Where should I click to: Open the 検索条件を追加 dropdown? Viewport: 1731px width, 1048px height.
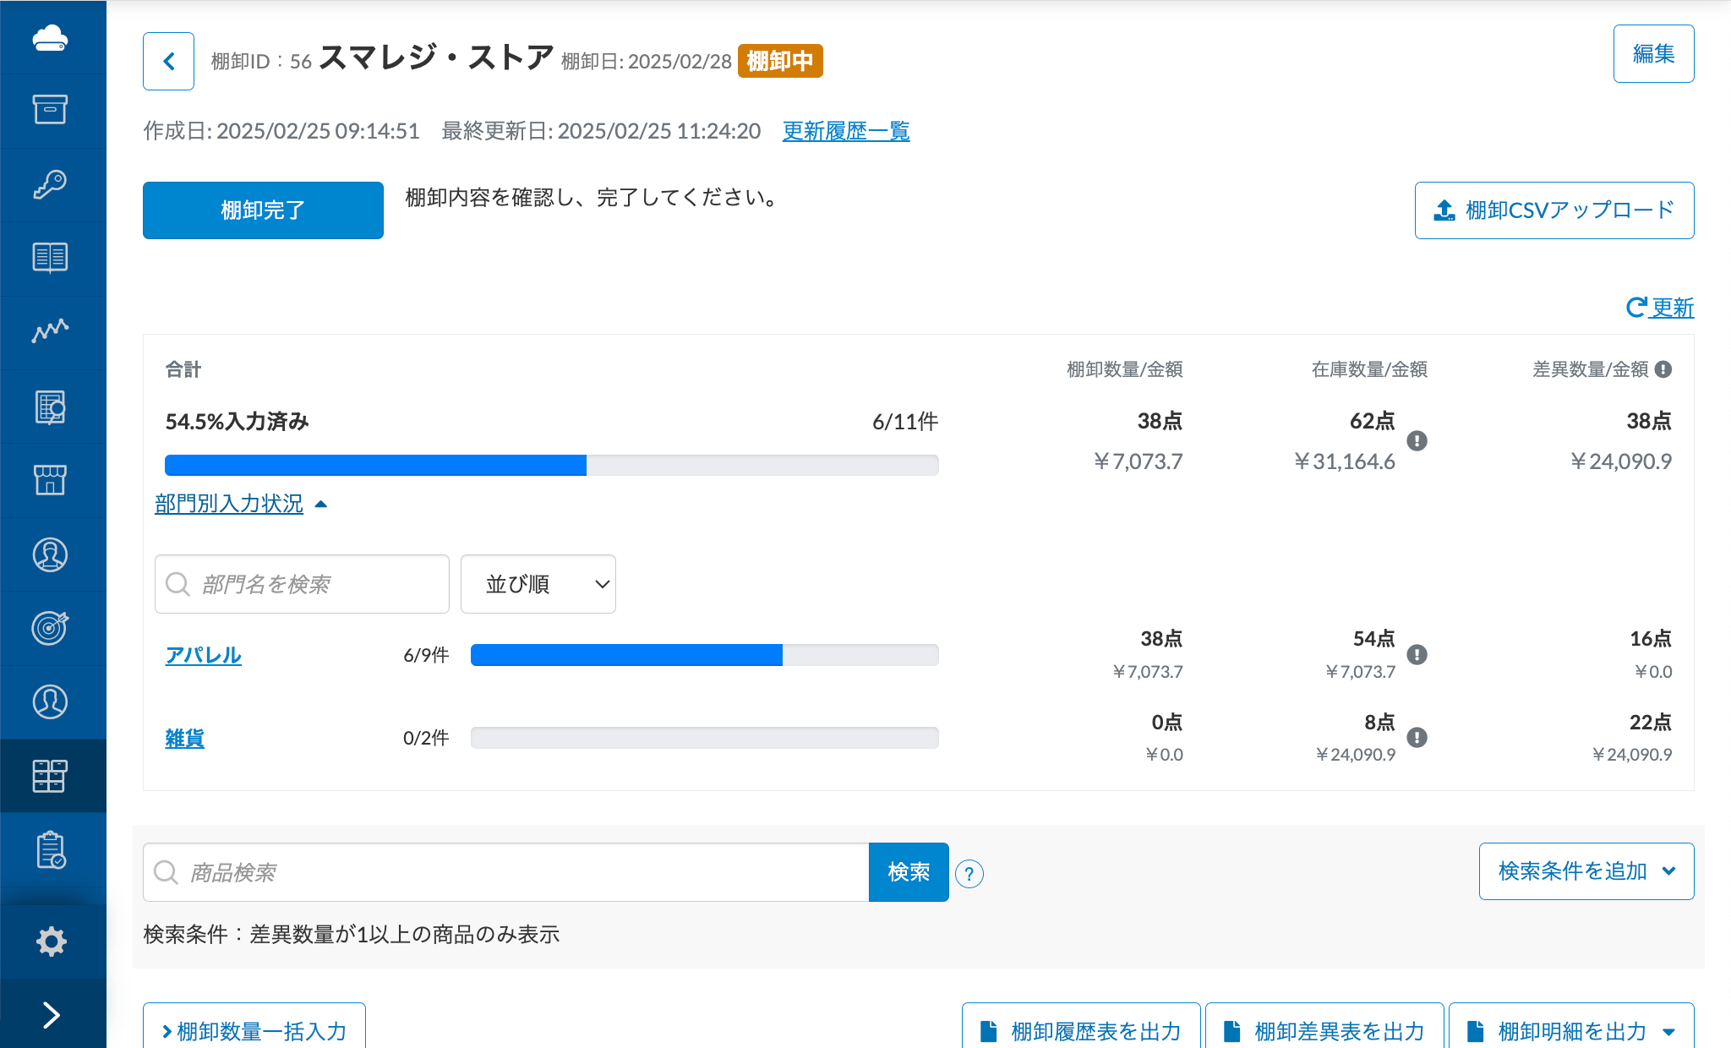tap(1586, 871)
